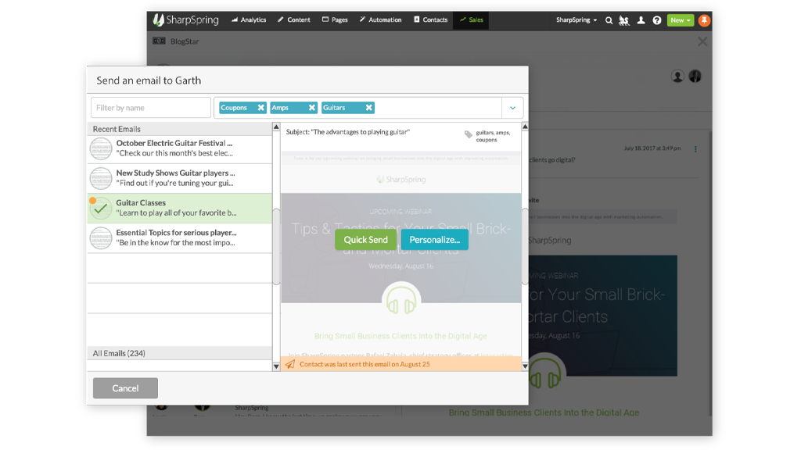
Task: Click preview pane scroll up arrow
Action: tap(525, 127)
